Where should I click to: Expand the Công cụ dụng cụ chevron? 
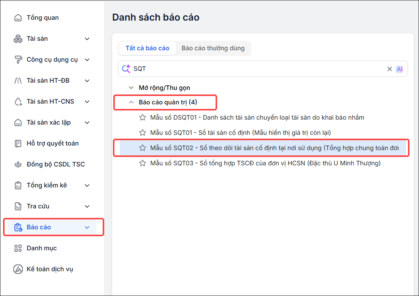click(87, 60)
